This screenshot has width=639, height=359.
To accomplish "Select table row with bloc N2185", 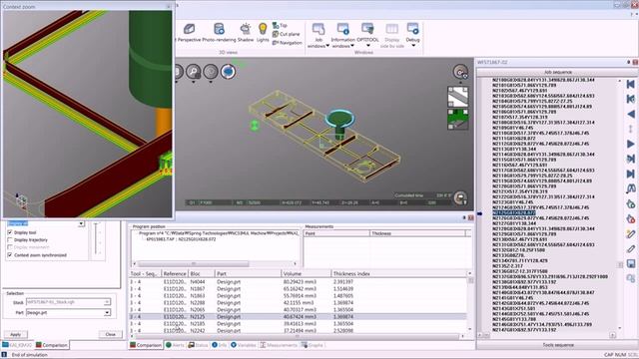I will click(298, 323).
